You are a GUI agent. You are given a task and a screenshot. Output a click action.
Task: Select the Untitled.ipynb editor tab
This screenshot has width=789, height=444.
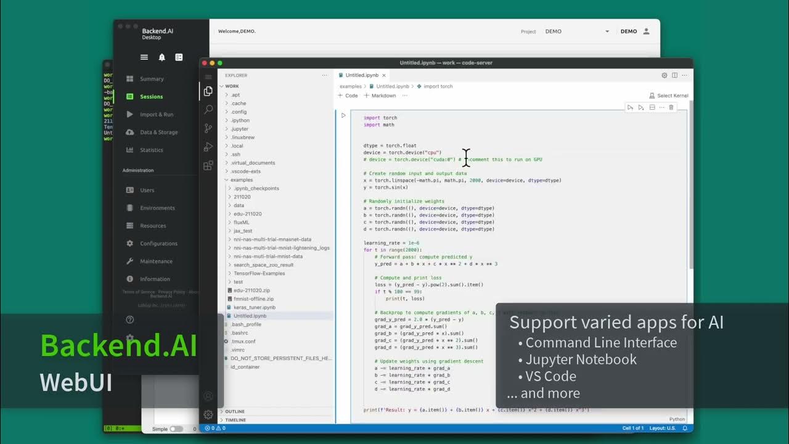362,75
